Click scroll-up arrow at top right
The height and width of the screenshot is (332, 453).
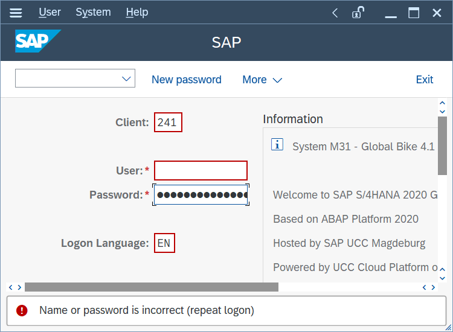point(442,103)
